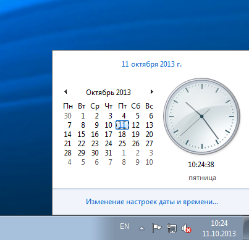
Task: Select October 12 in the calendar
Action: [136, 125]
